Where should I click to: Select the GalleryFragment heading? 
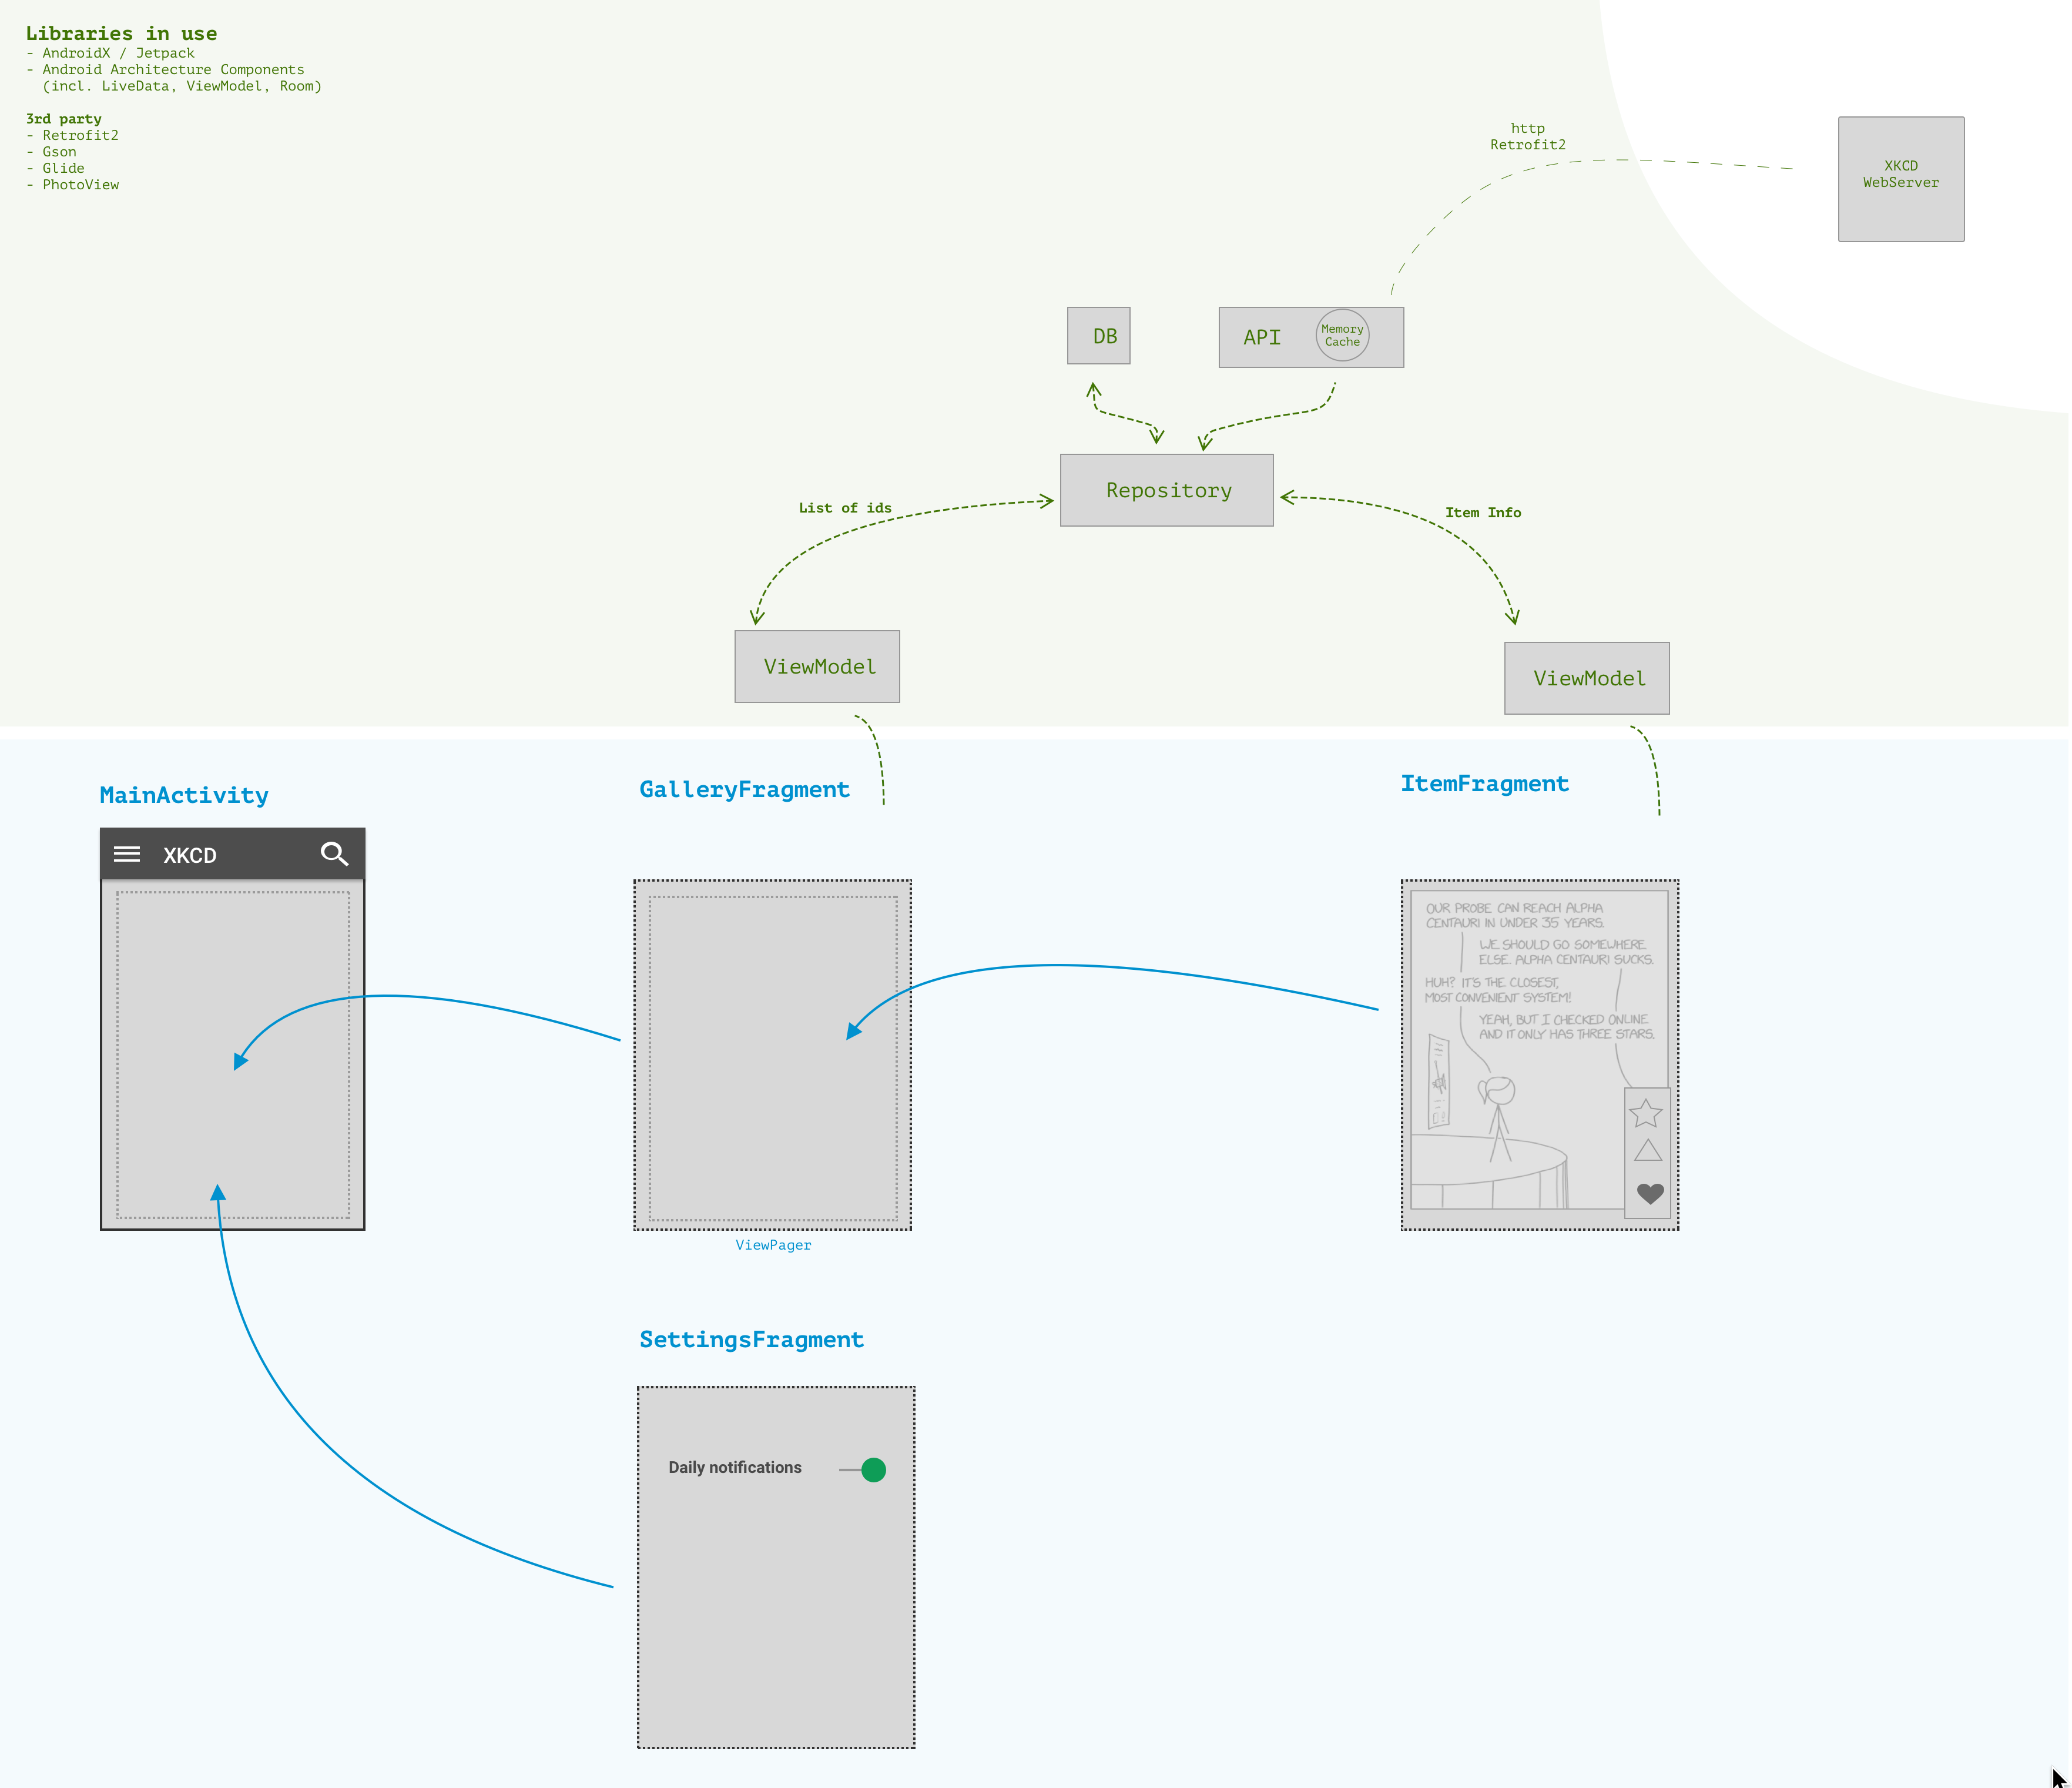744,789
